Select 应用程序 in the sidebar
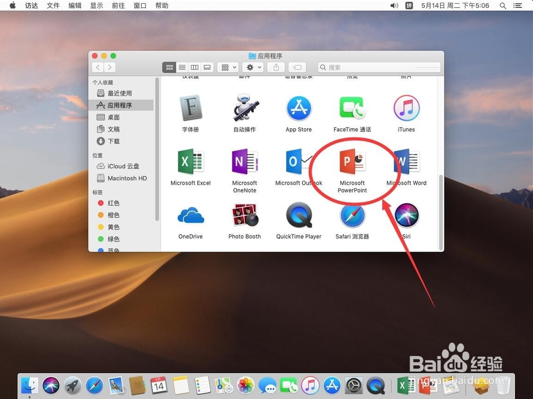 tap(121, 105)
